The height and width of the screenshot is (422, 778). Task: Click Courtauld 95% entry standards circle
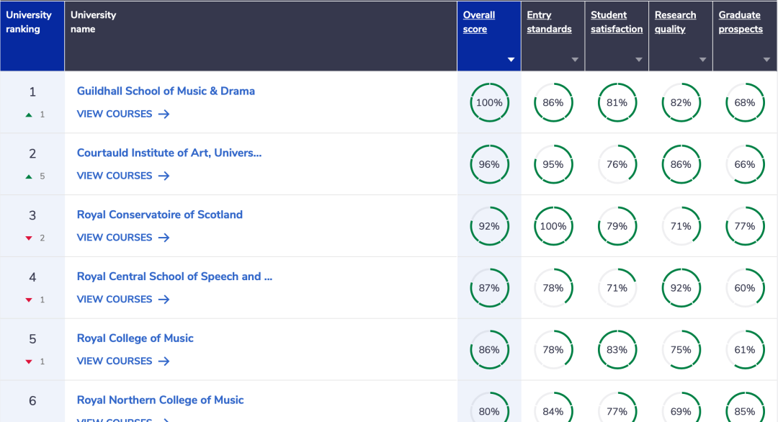tap(553, 164)
